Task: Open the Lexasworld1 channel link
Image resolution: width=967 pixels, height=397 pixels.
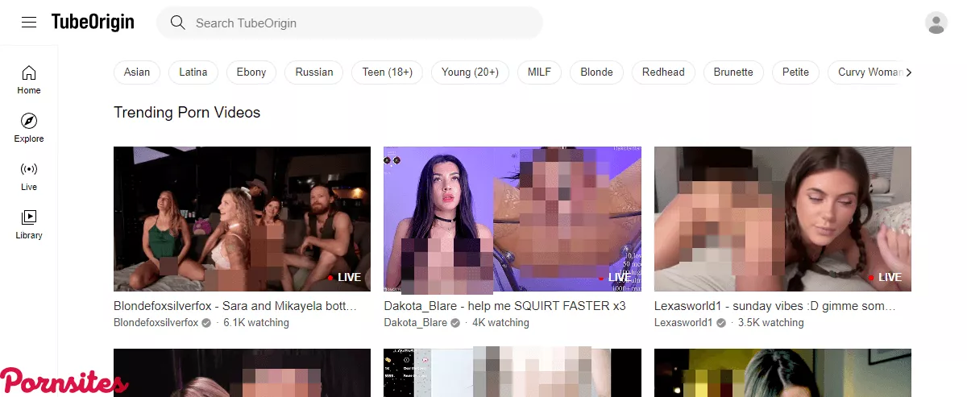Action: point(683,323)
